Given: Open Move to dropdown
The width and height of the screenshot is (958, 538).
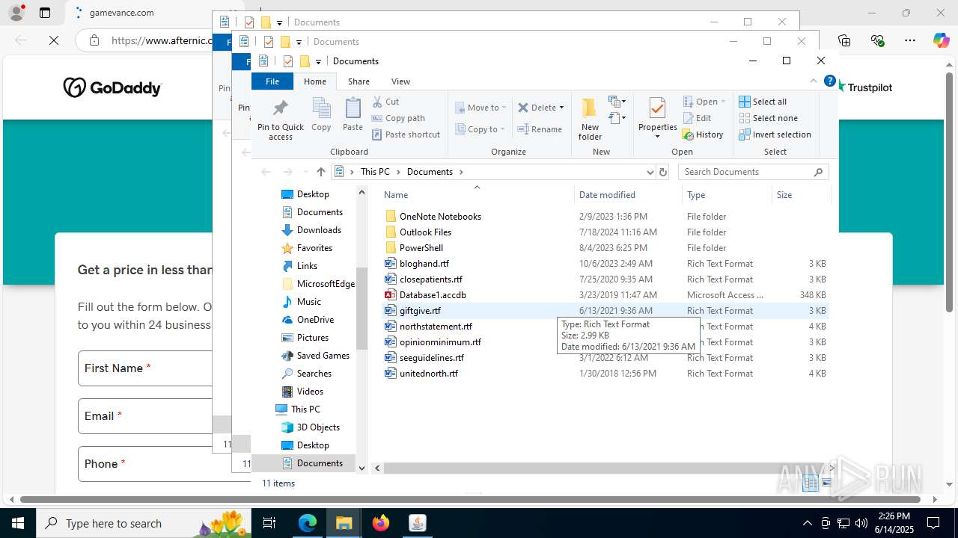Looking at the screenshot, I should pyautogui.click(x=480, y=108).
